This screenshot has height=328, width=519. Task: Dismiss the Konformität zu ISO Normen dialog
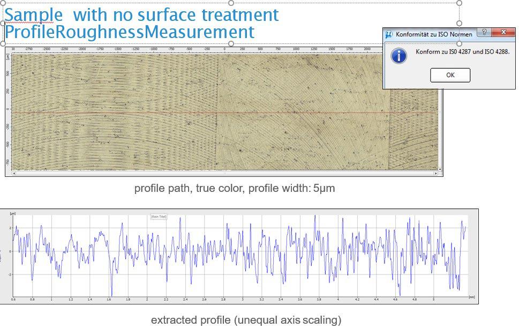(x=504, y=33)
